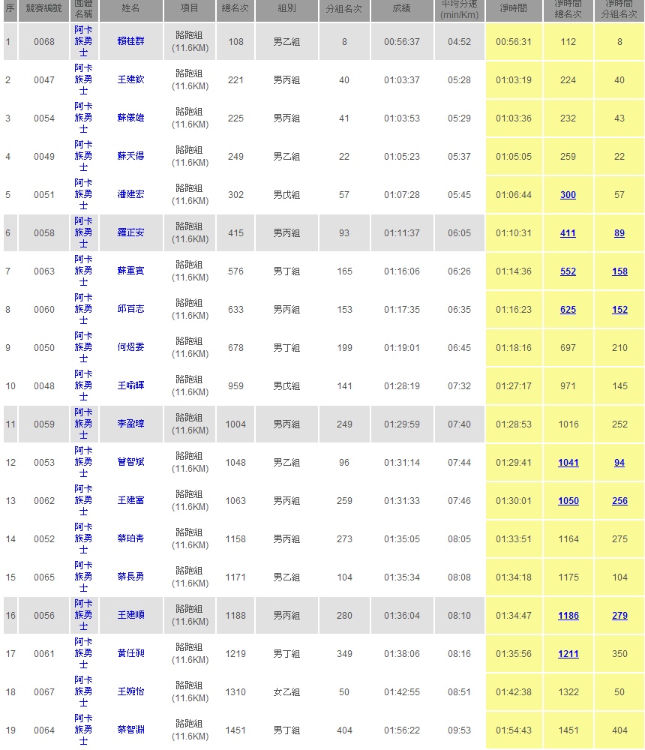Open runner 賴桂群's name link

click(x=130, y=41)
